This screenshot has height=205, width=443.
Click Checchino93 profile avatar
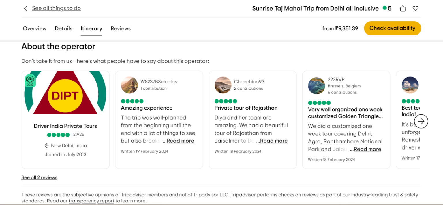pyautogui.click(x=223, y=85)
